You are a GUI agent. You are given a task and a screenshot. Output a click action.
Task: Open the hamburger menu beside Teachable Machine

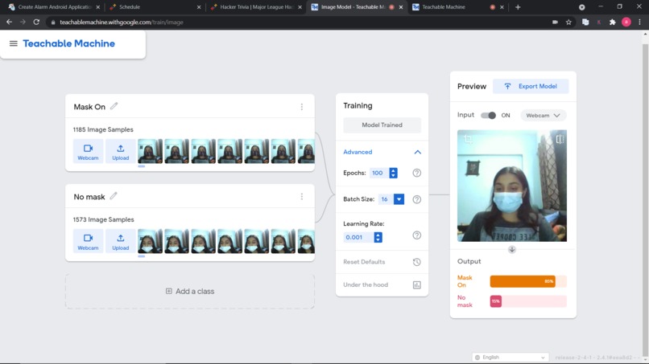pyautogui.click(x=13, y=43)
